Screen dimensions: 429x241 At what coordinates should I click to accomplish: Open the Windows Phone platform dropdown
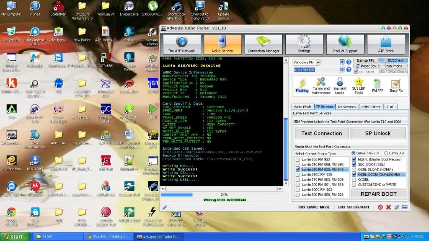[x=318, y=62]
